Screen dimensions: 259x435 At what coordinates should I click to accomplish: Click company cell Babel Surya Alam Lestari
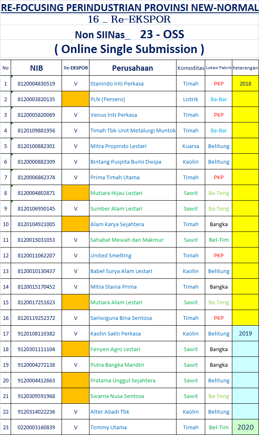(133, 271)
